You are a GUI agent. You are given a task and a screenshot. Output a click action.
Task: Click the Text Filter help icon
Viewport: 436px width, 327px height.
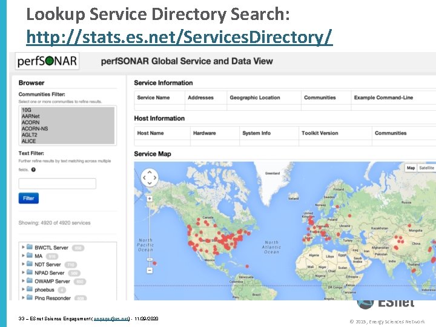[33, 170]
